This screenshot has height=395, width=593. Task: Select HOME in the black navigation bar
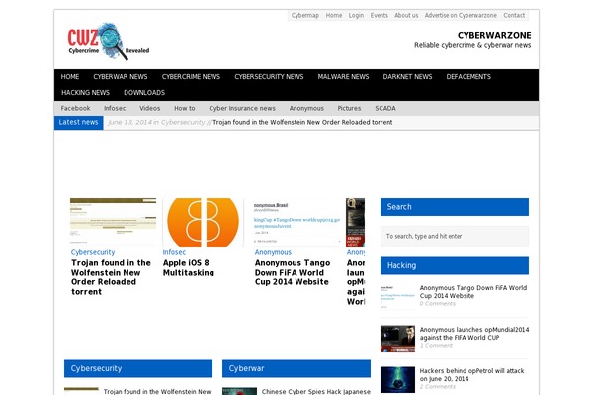70,77
